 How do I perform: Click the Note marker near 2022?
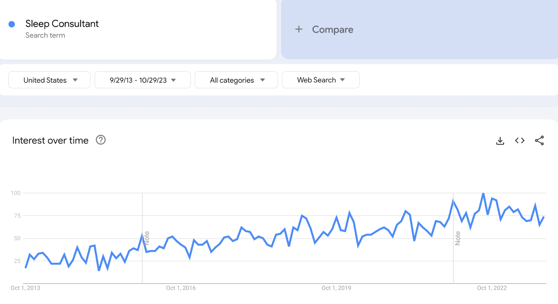458,238
